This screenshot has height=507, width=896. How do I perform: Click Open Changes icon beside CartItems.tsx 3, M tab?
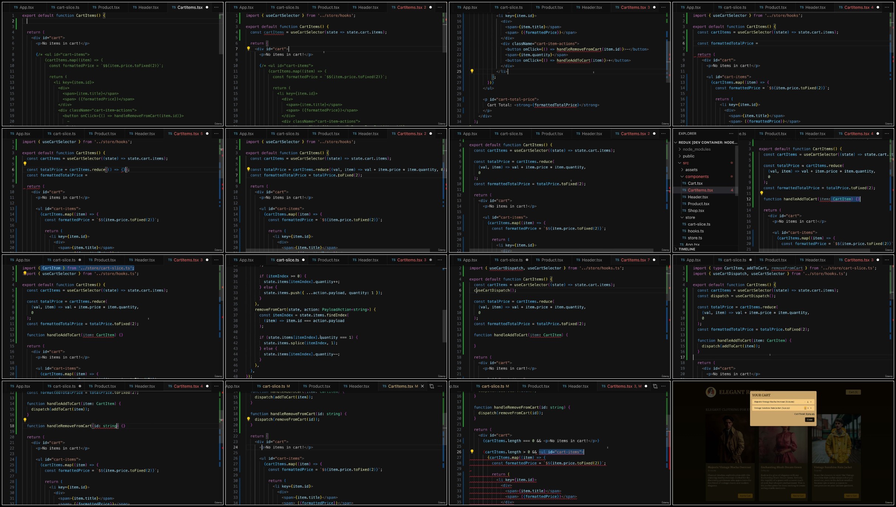(x=655, y=386)
